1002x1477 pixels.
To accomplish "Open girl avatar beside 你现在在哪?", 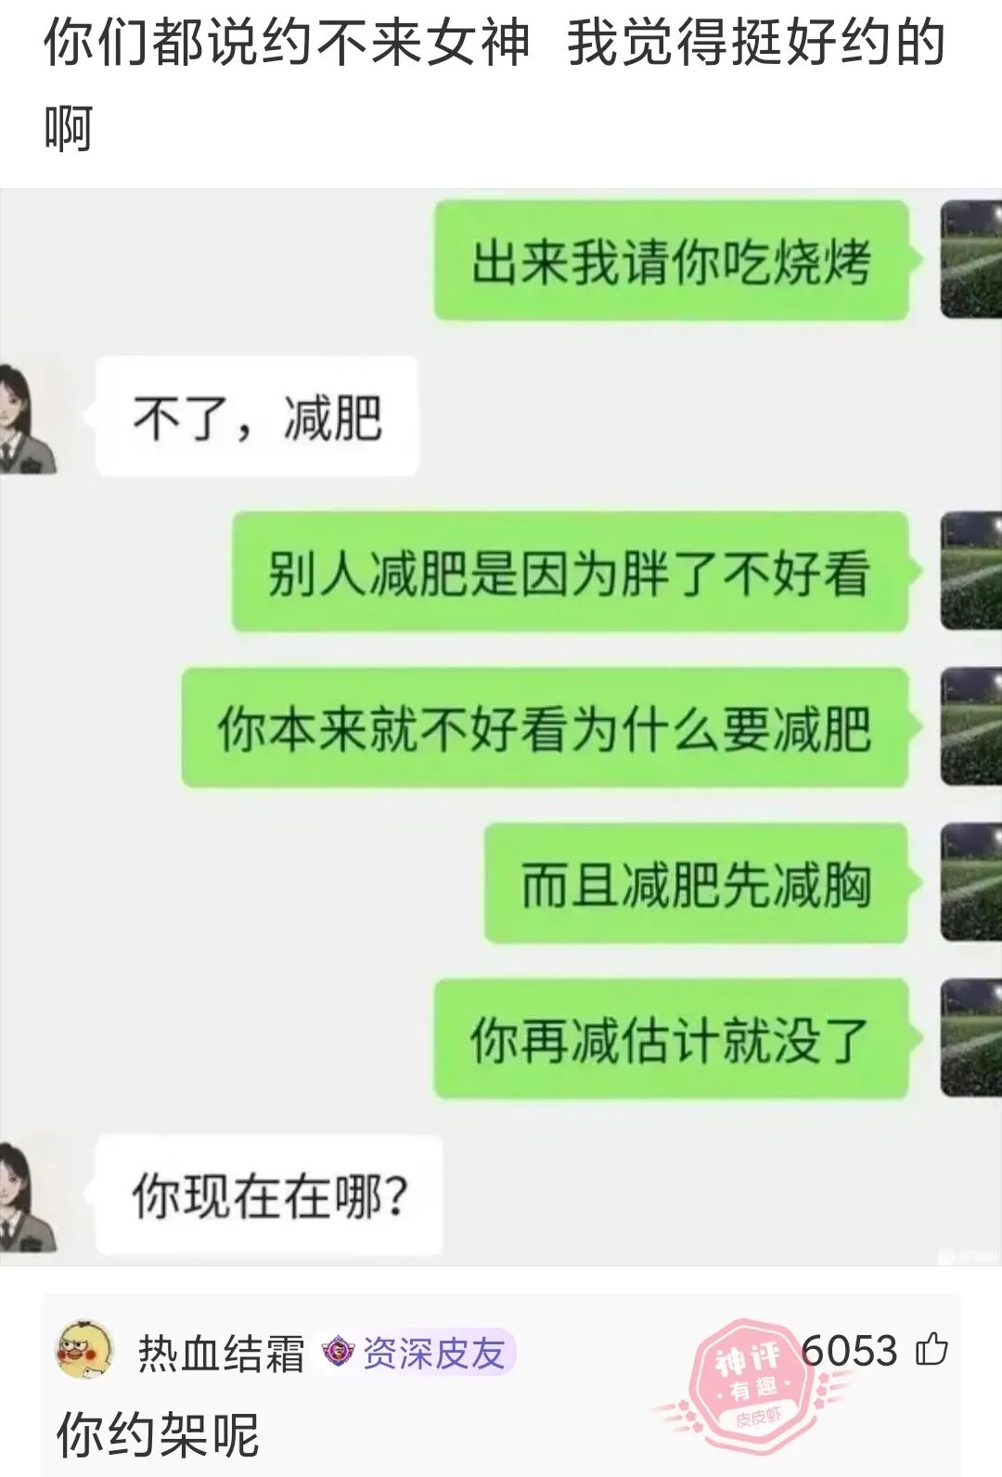I will point(28,1195).
